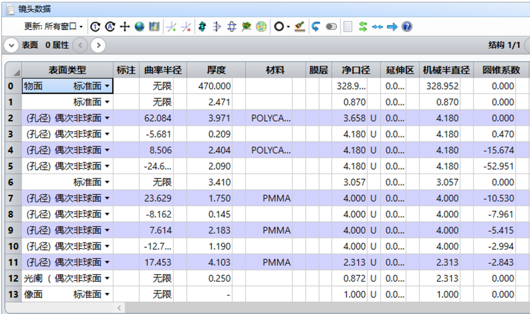Click the 净口径 column header
Viewport: 530px width, 314px height.
click(x=356, y=70)
